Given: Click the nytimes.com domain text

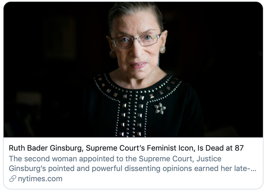Looking at the screenshot, I should click(x=40, y=179).
